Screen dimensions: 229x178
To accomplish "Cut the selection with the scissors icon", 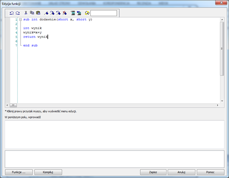I will 26,13.
